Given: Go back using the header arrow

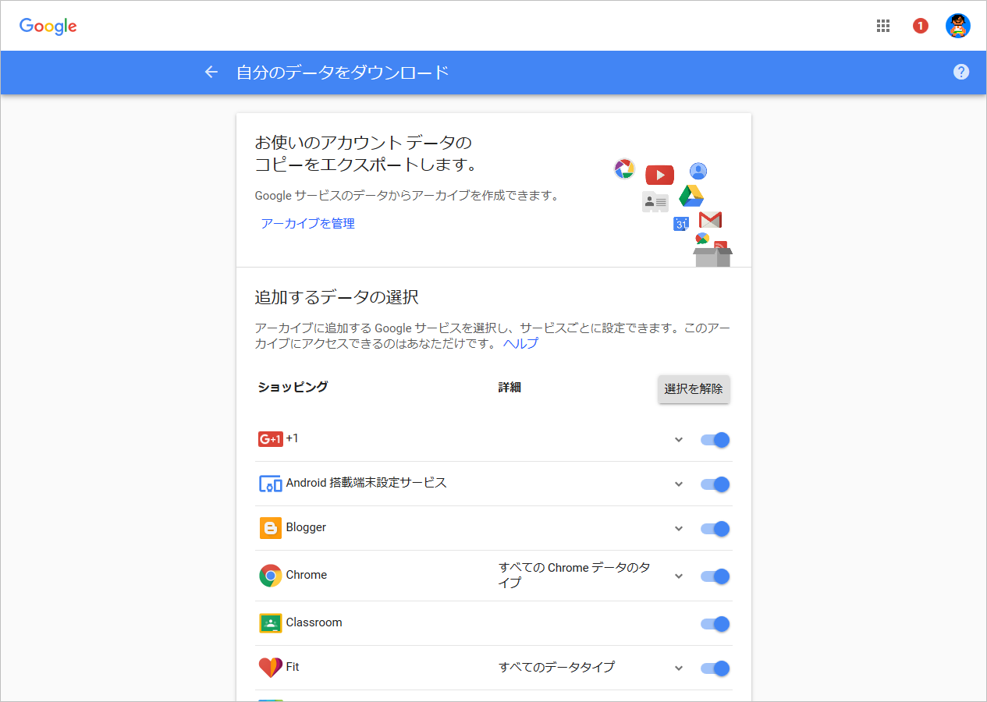Looking at the screenshot, I should click(211, 73).
